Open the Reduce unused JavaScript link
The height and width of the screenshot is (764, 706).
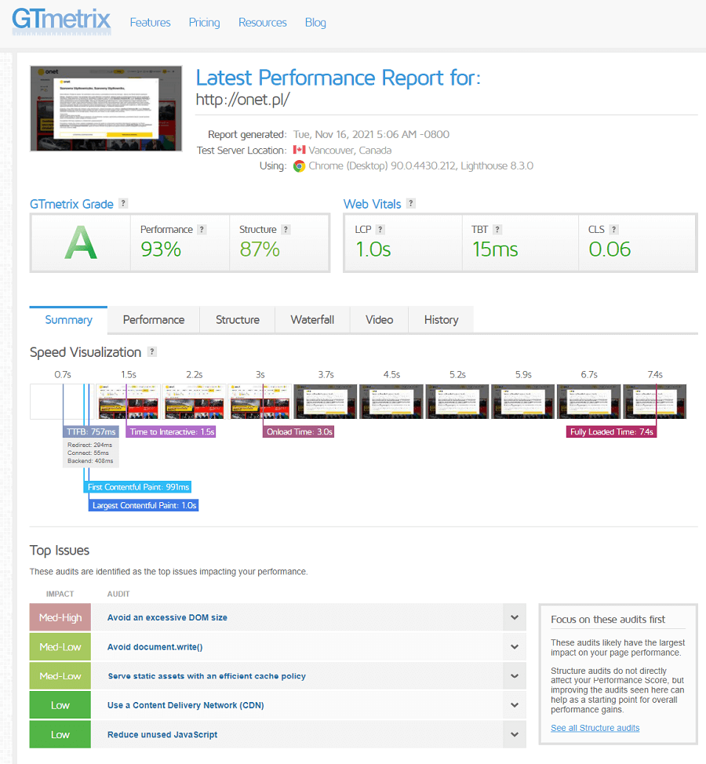[x=162, y=734]
